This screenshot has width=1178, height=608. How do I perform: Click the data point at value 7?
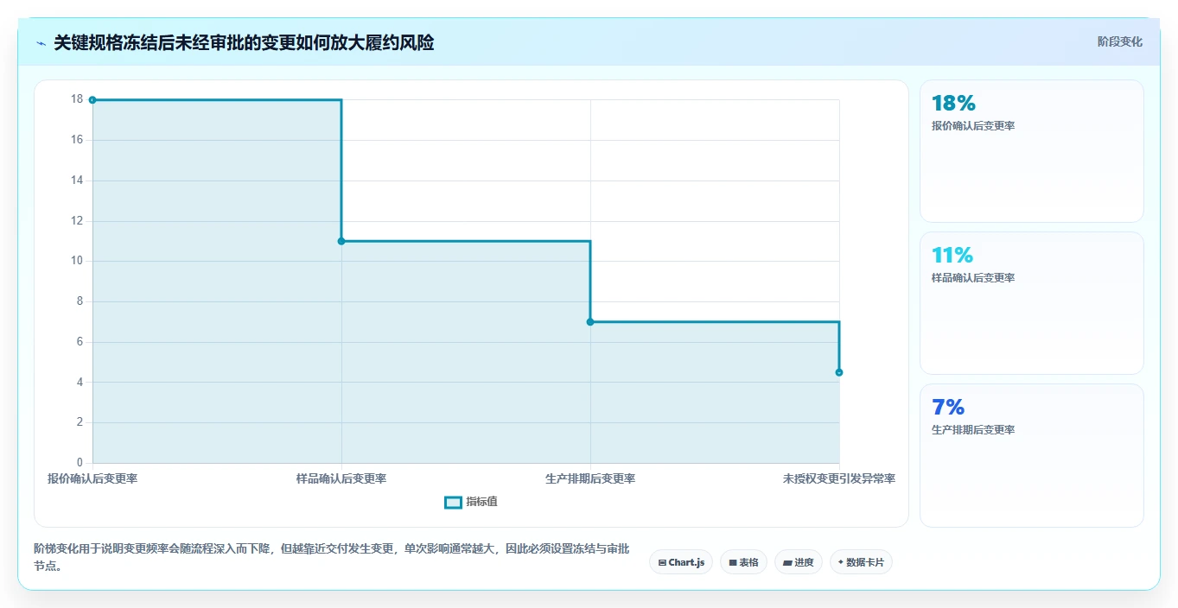click(590, 322)
